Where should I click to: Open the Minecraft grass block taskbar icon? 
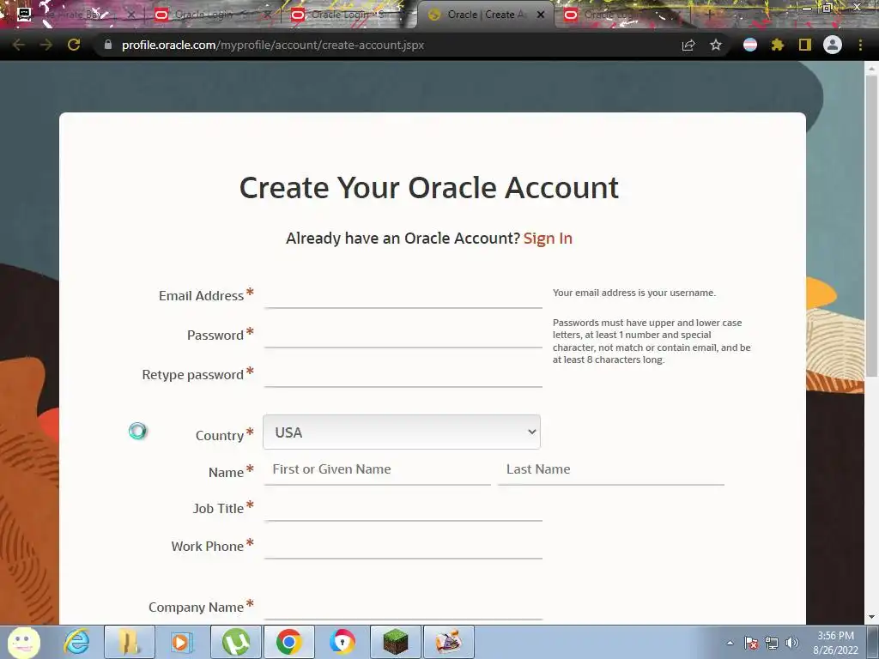tap(395, 642)
